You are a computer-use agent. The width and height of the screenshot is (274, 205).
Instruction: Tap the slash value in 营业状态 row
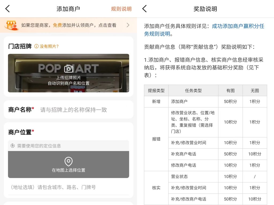click(255, 177)
